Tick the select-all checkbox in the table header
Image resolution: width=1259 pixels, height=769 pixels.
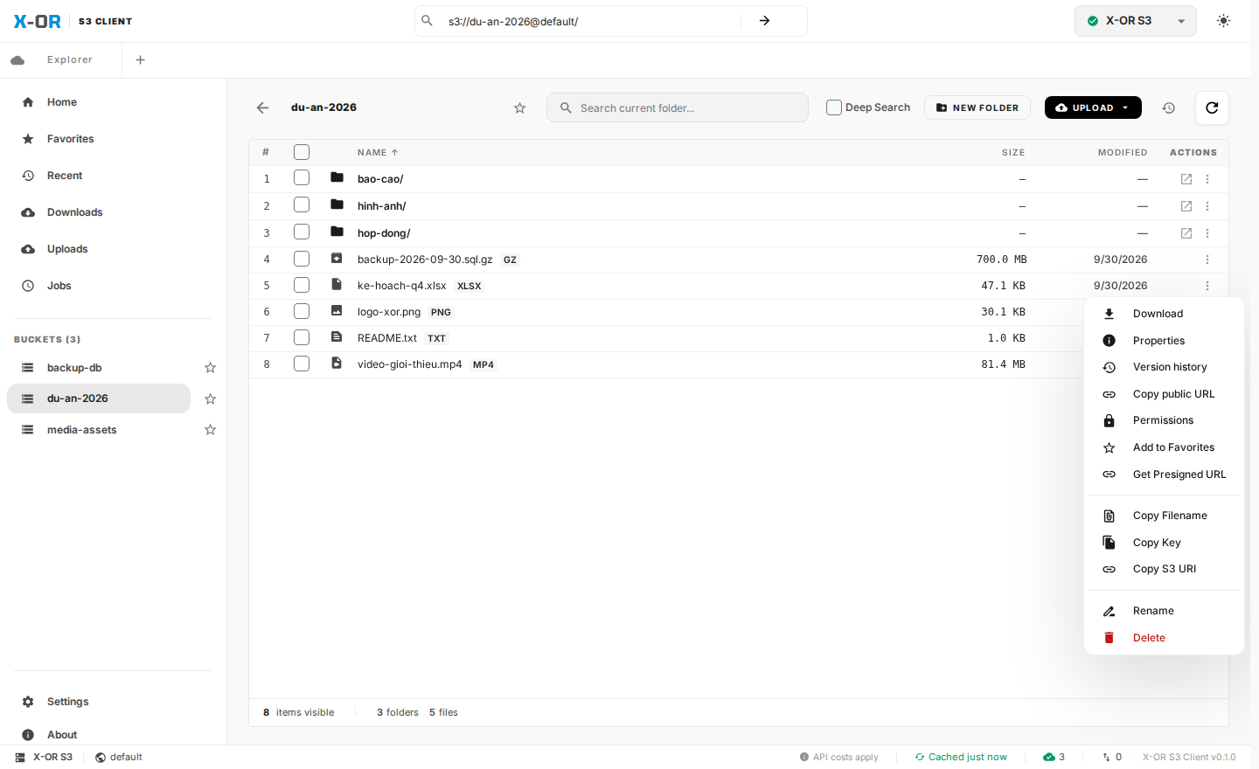pyautogui.click(x=302, y=152)
